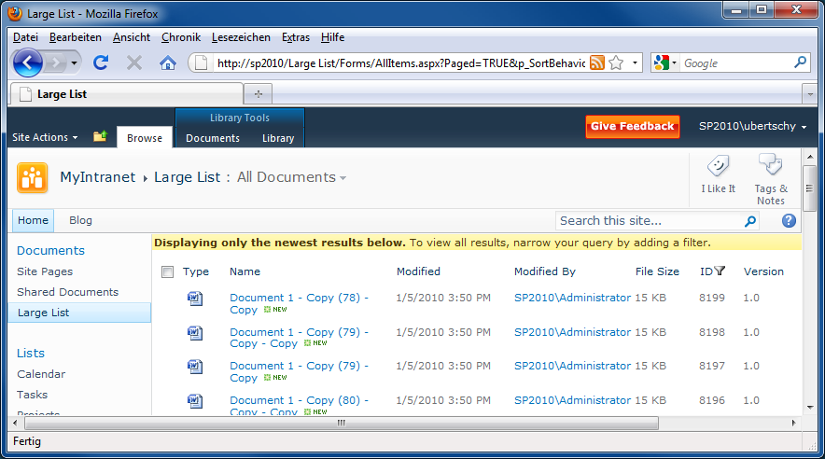Click the Firefox reload button
Image resolution: width=825 pixels, height=459 pixels.
coord(101,63)
